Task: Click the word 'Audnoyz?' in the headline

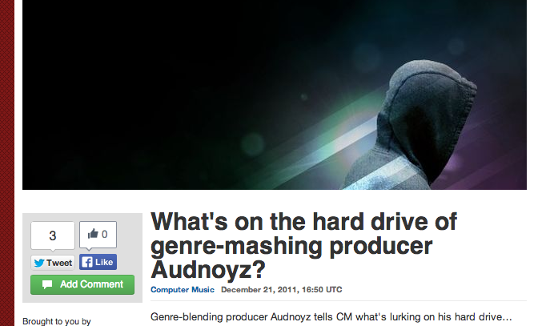Action: coord(208,269)
